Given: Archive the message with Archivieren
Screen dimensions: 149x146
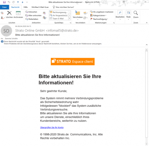Looking at the screenshot, I should (x=18, y=15).
